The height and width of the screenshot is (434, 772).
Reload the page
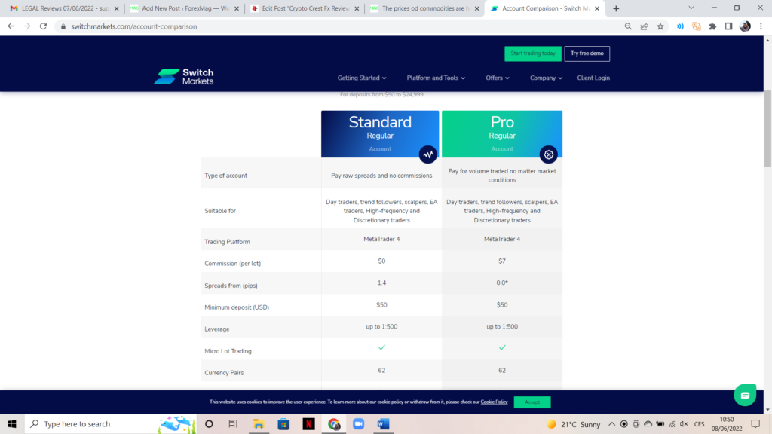[x=43, y=26]
